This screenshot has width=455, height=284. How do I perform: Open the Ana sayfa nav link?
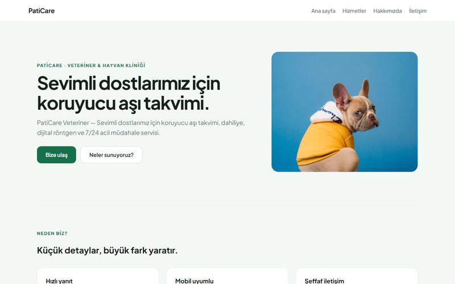(x=323, y=11)
